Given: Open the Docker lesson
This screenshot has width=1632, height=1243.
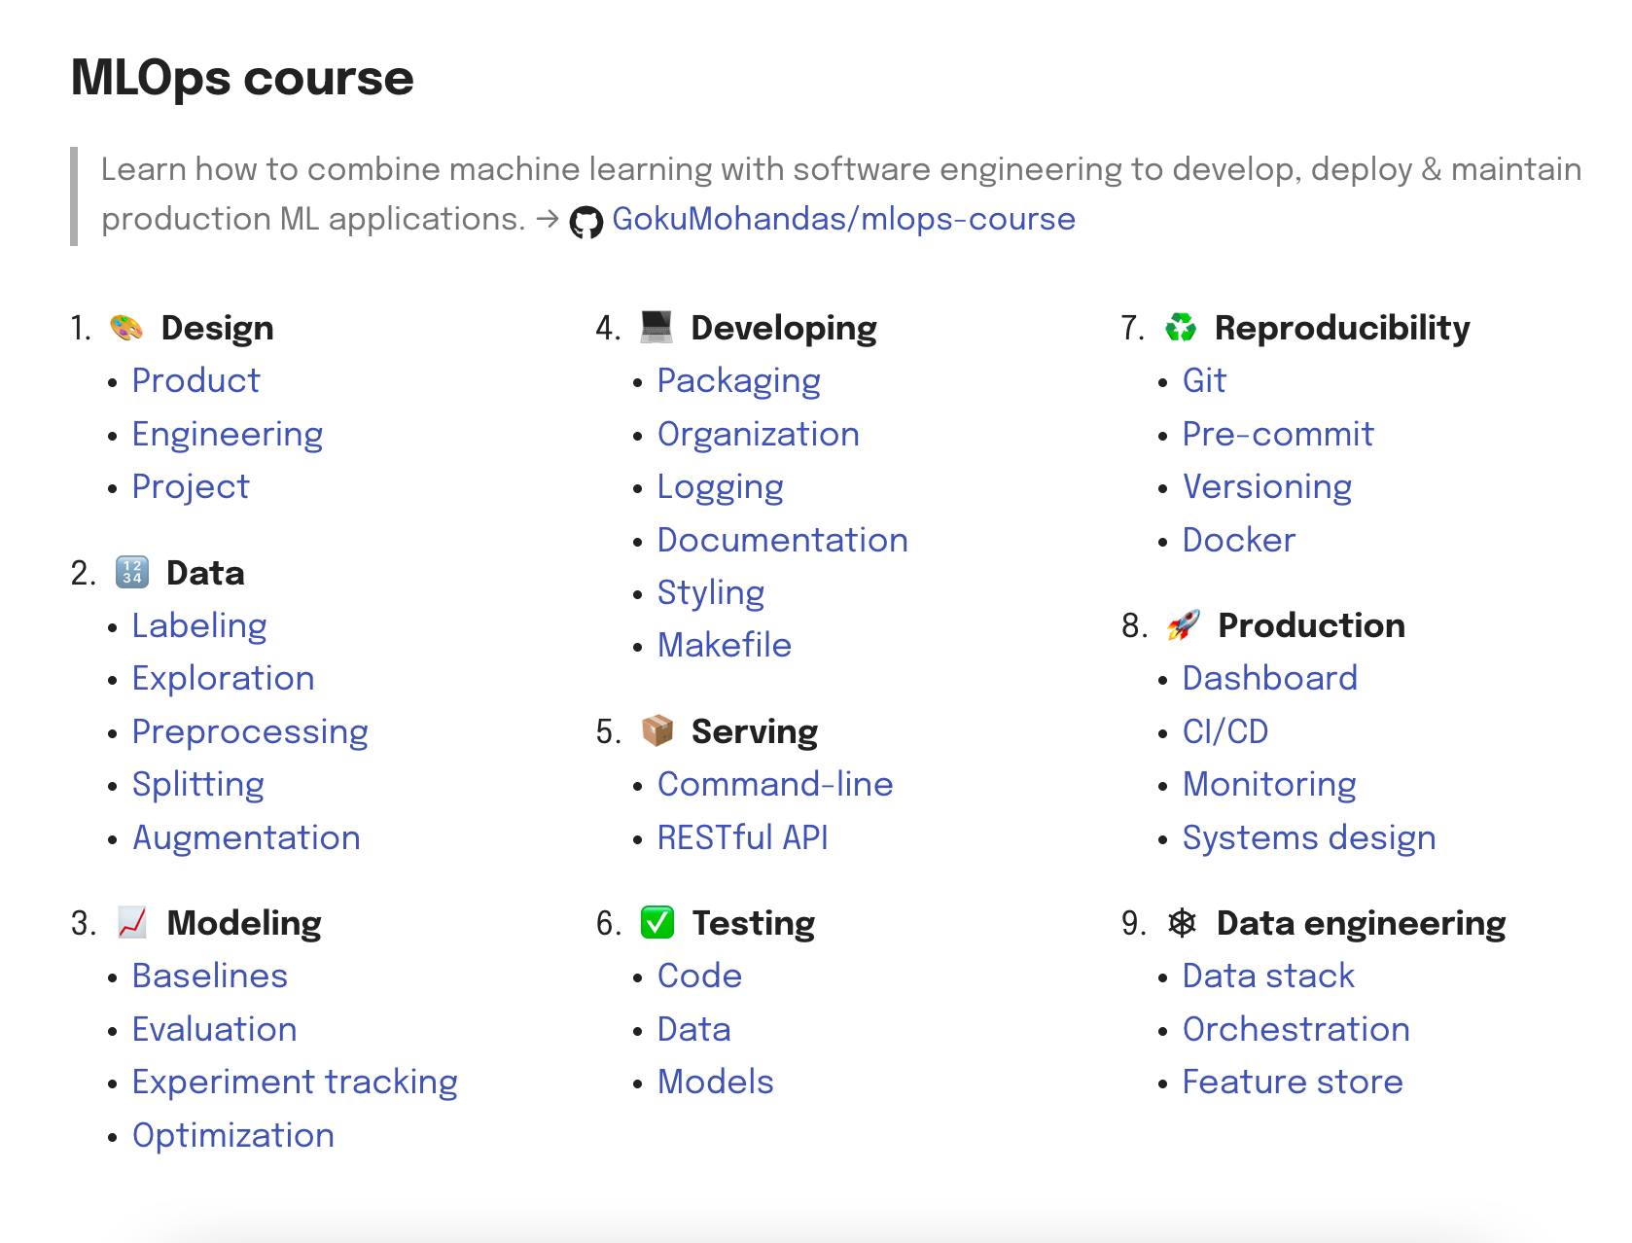Looking at the screenshot, I should [x=1239, y=540].
